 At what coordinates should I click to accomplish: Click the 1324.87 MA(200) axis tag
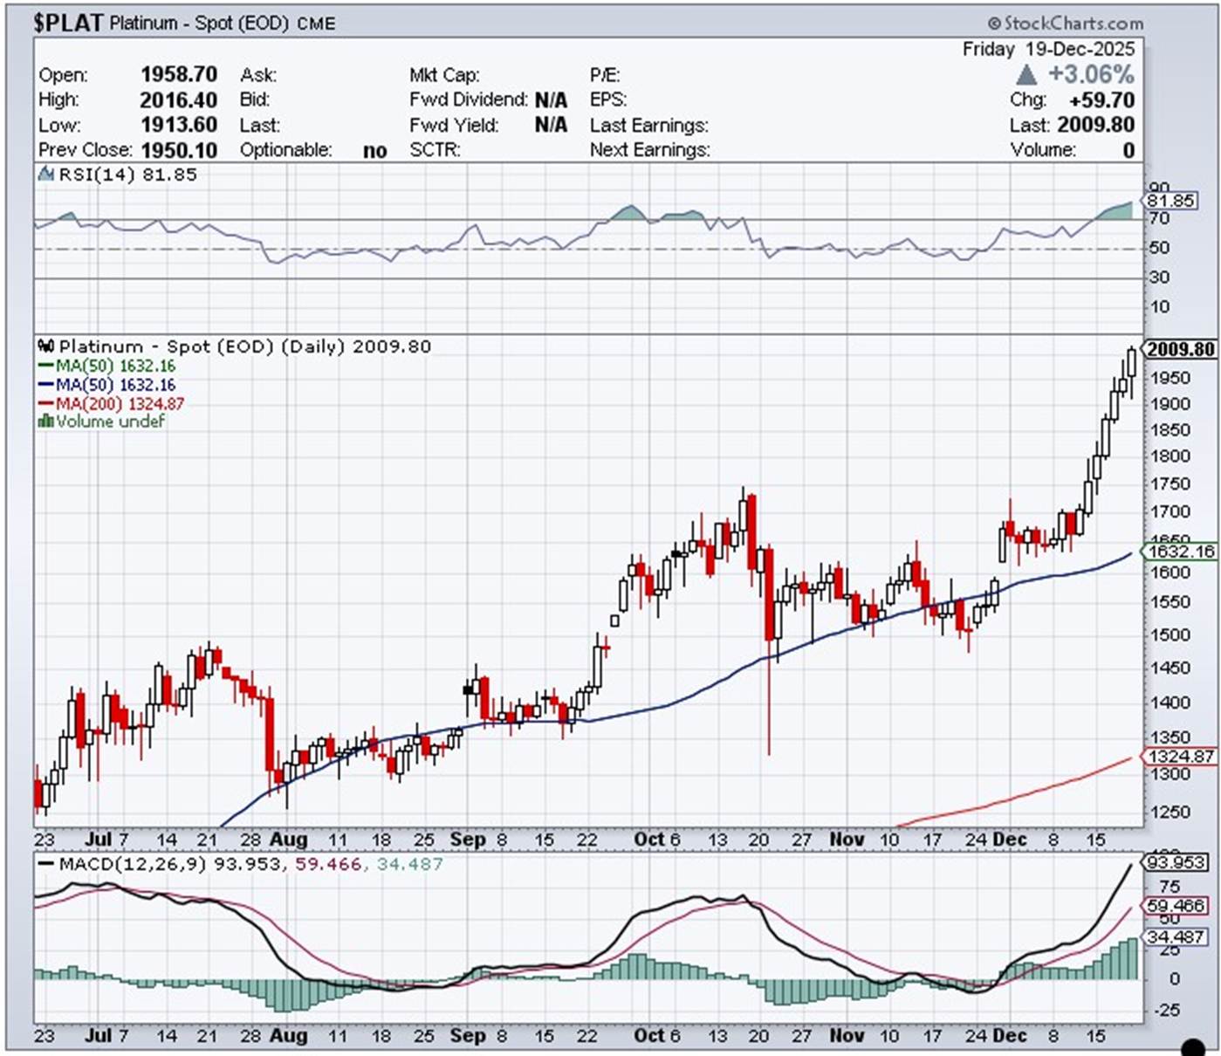[x=1180, y=757]
